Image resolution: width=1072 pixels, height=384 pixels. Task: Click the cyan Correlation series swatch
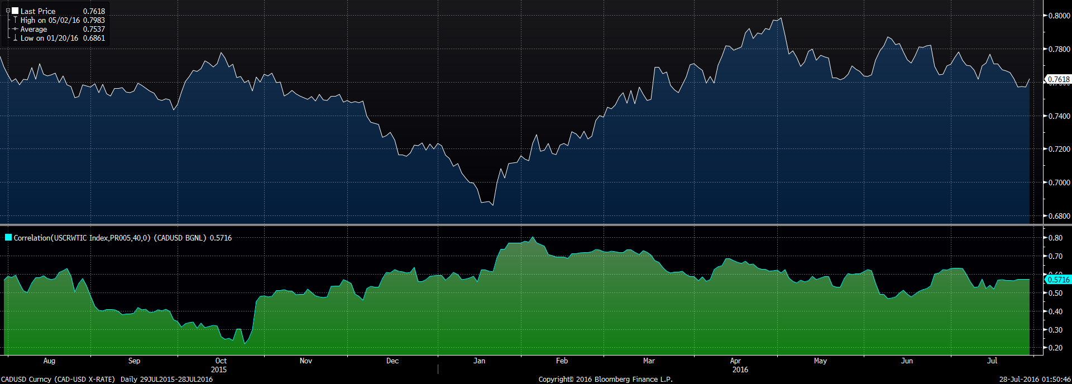(8, 238)
